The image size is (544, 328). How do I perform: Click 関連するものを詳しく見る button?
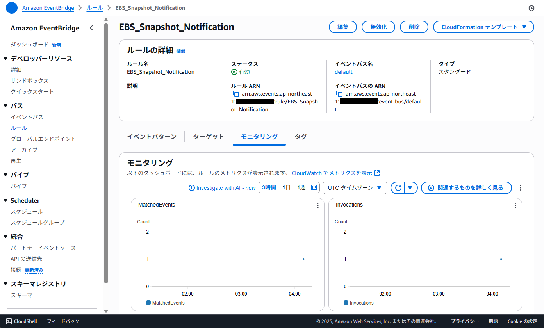coord(466,188)
